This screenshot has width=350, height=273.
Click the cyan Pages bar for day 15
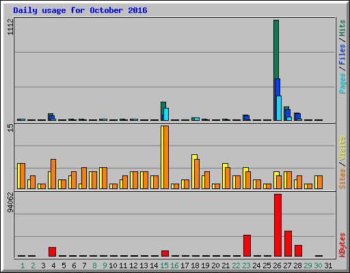click(166, 114)
